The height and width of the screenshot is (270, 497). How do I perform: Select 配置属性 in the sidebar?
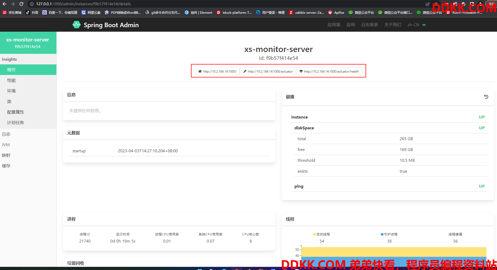click(x=28, y=112)
